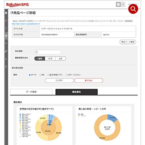Click the calendar icon in the date field
The width and height of the screenshot is (145, 145).
37,52
